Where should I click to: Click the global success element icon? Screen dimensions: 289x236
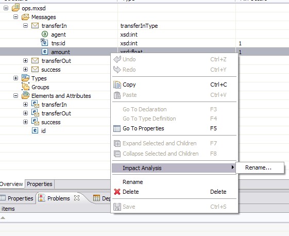pos(35,122)
